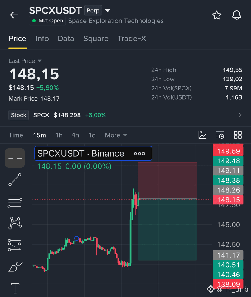Open the Info tab

pos(42,39)
